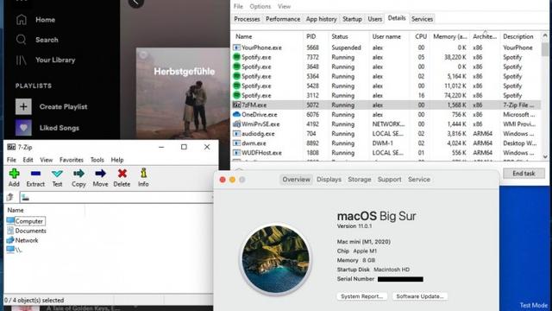Click the End task button
The image size is (552, 311).
pos(524,174)
